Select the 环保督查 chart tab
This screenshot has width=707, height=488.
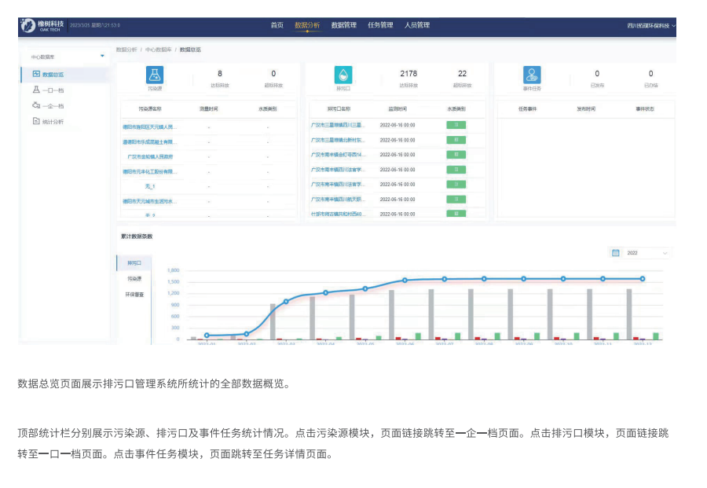click(134, 294)
